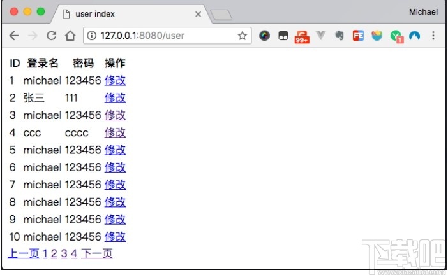Click 修改 link for user 张三
Image resolution: width=448 pixels, height=275 pixels.
tap(115, 98)
